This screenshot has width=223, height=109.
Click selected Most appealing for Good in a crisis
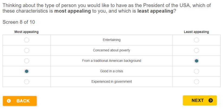(27, 71)
